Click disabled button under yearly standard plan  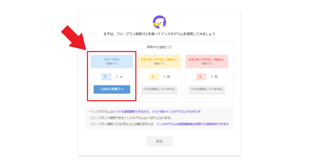207,89
